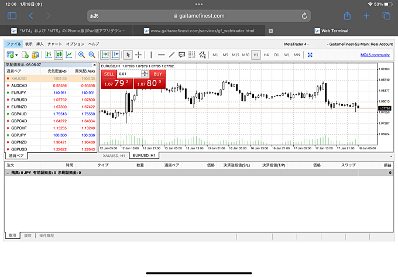Image resolution: width=398 pixels, height=277 pixels.
Task: Switch to EURUSD, H1 chart tab
Action: click(x=144, y=155)
